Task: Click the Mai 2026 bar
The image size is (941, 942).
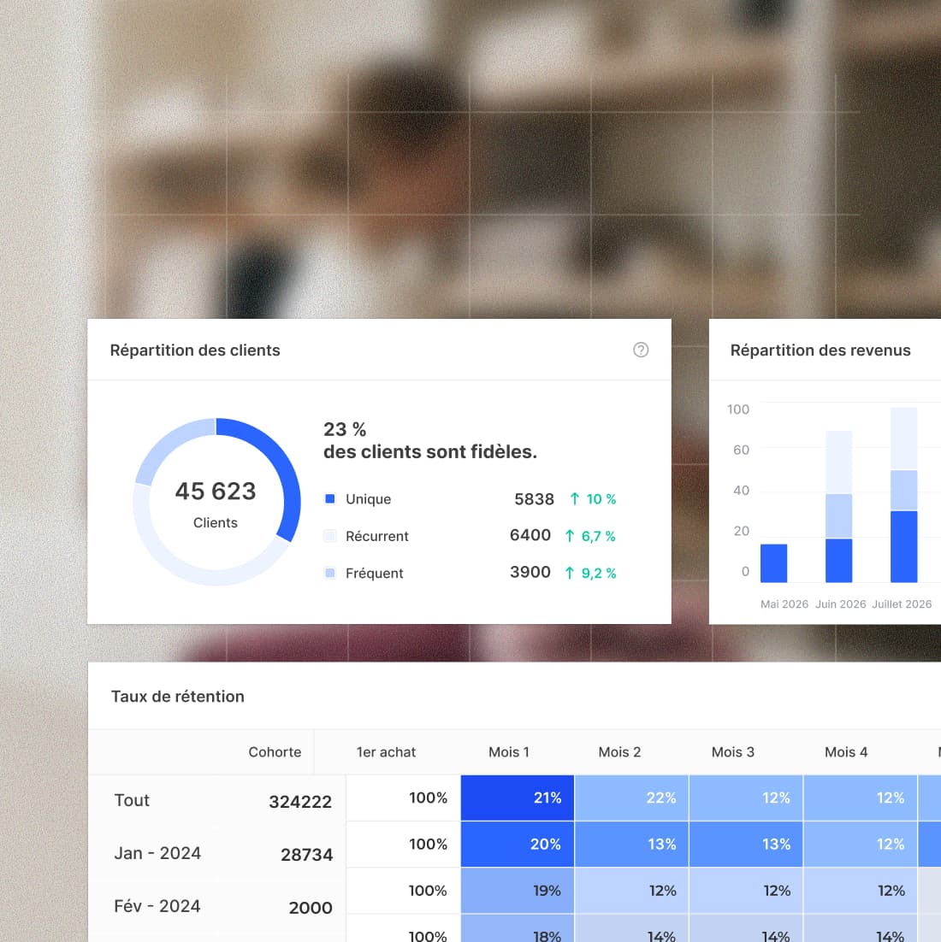Action: (773, 563)
